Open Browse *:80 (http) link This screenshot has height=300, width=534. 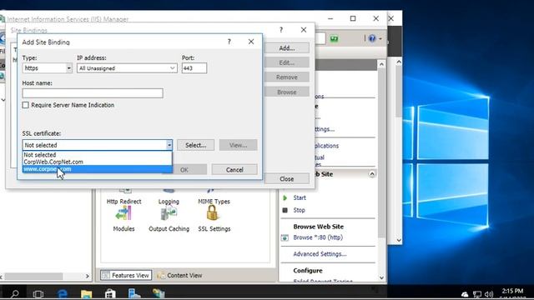click(x=318, y=237)
